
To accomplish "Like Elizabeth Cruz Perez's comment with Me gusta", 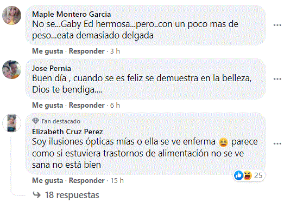I will (x=47, y=180).
